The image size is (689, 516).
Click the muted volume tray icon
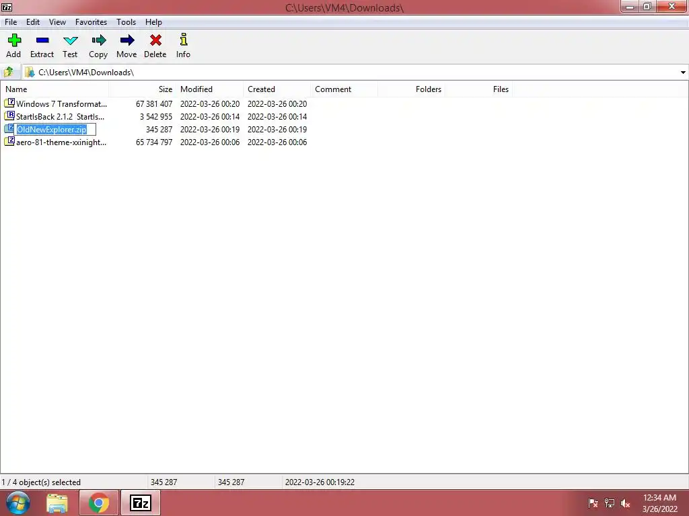tap(626, 503)
